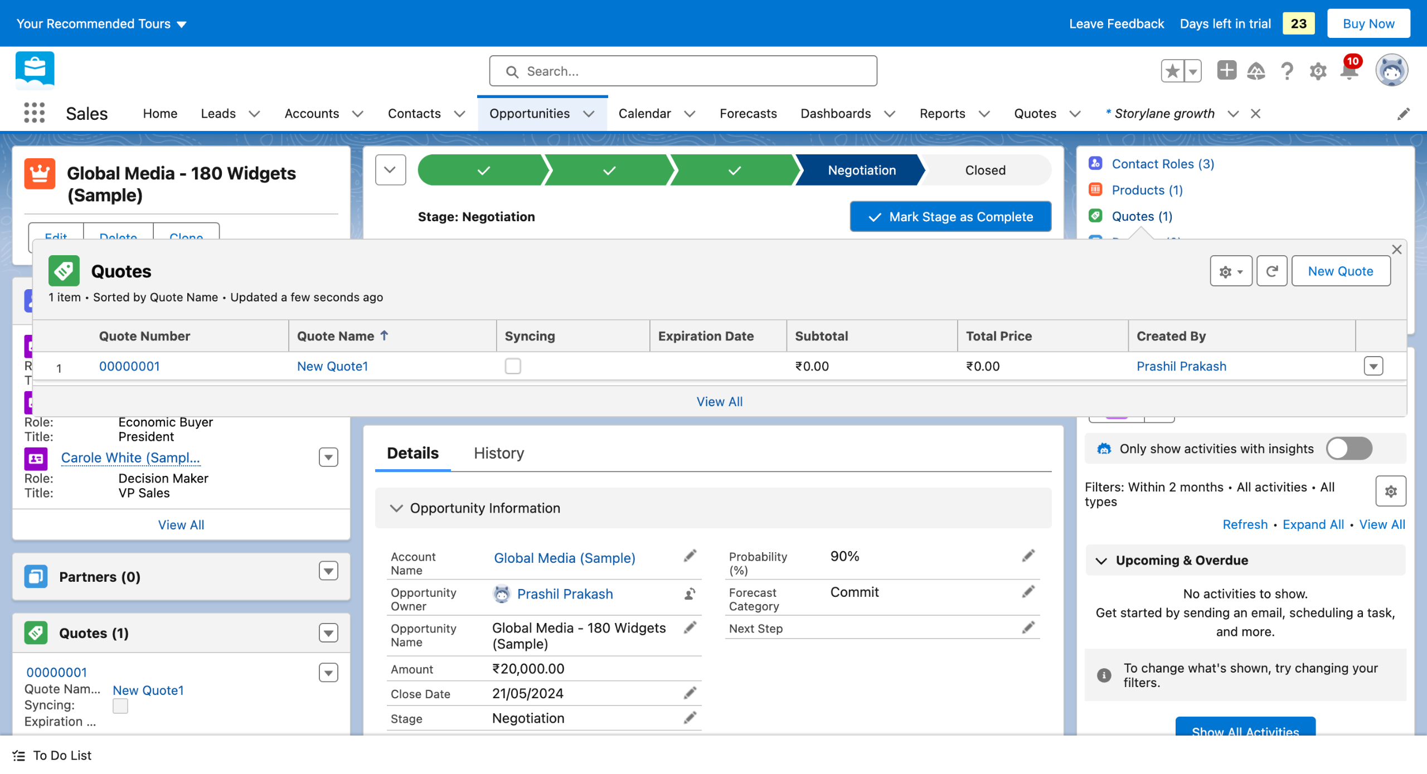
Task: Toggle the Syncing checkbox for New Quote1
Action: coord(513,366)
